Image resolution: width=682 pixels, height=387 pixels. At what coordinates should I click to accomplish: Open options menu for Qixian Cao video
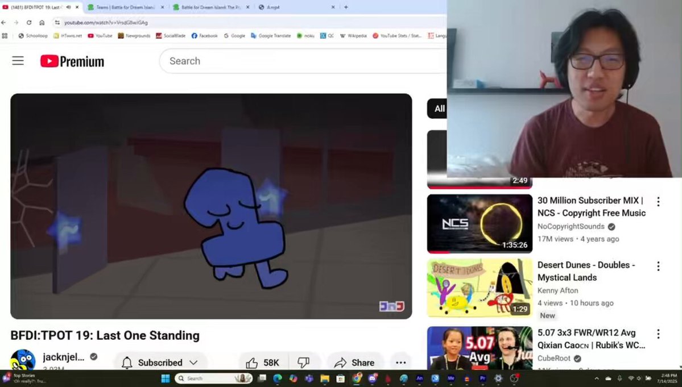click(x=658, y=334)
